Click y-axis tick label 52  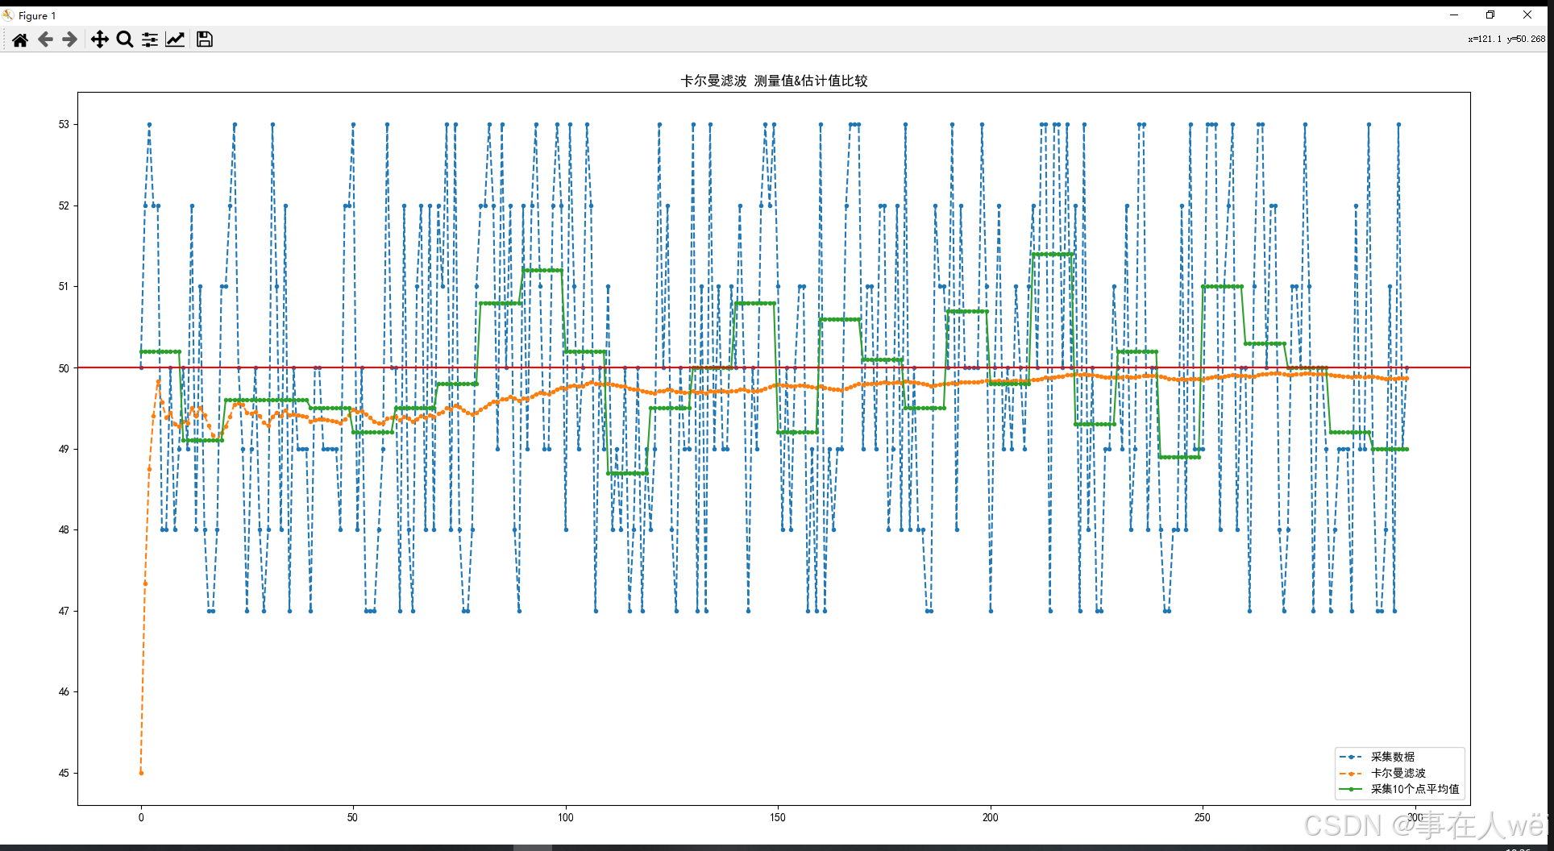pyautogui.click(x=64, y=205)
